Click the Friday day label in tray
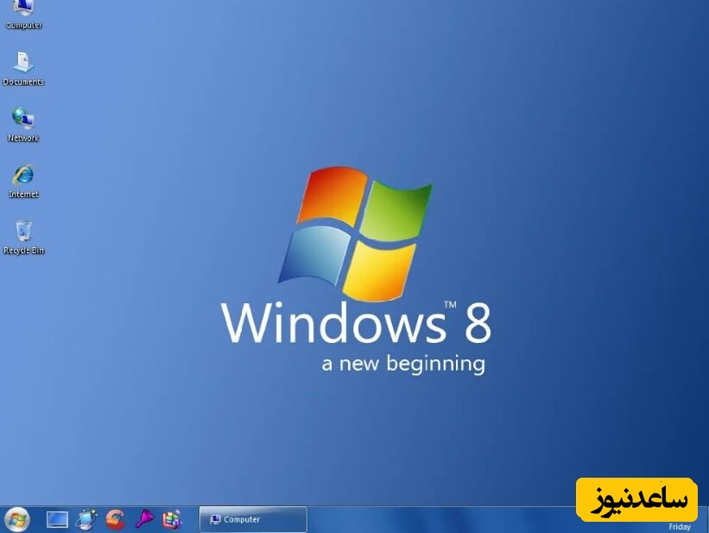The height and width of the screenshot is (533, 709). point(680,527)
